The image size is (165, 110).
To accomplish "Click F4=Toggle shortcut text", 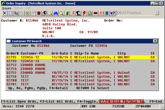I will [87, 102].
